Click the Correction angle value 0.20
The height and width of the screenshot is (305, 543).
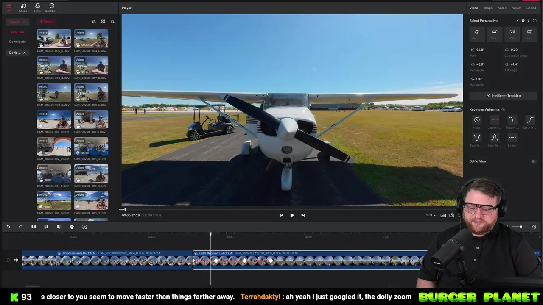[x=514, y=50]
